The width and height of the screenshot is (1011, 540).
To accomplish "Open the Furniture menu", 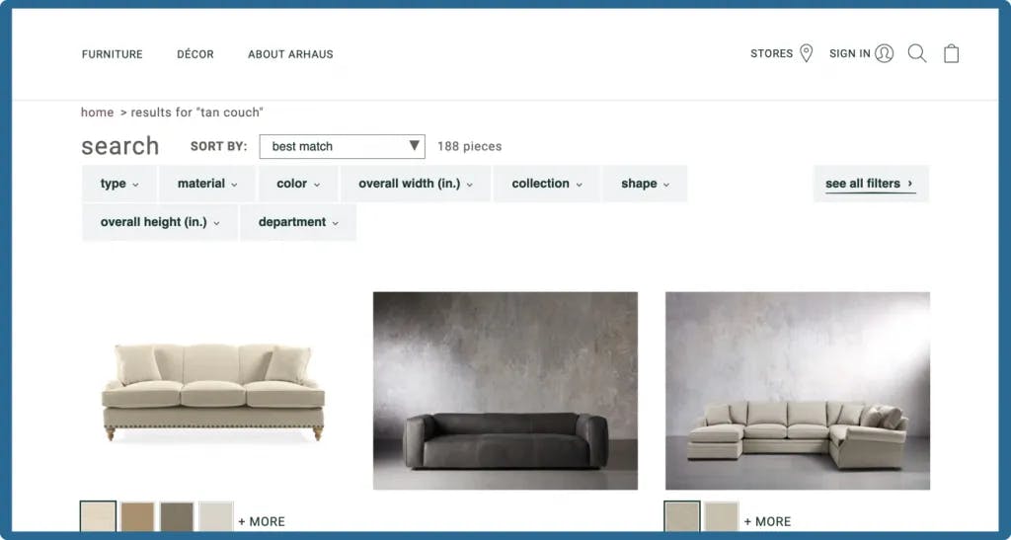I will 113,54.
